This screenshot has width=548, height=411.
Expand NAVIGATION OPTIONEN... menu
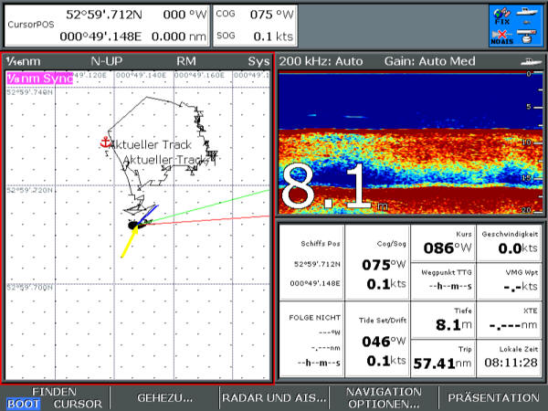pyautogui.click(x=384, y=397)
